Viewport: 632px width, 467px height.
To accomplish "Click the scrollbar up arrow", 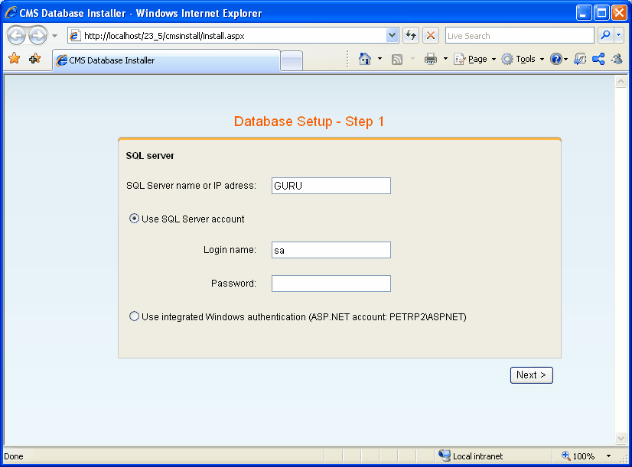I will [x=621, y=82].
